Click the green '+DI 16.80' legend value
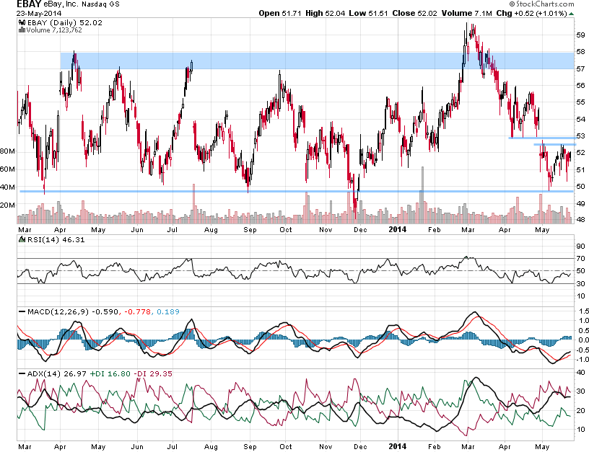Viewport: 589px width, 452px height. [110, 374]
